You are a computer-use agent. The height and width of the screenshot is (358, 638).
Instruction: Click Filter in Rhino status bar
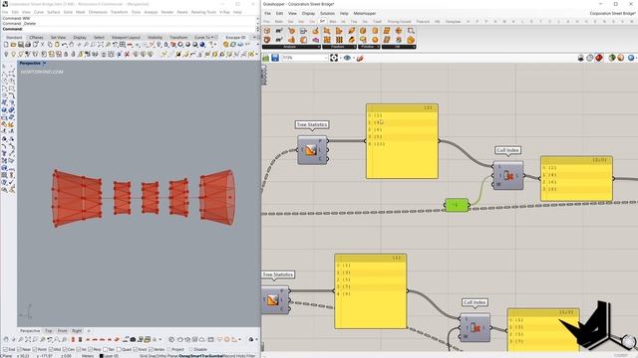(251, 356)
